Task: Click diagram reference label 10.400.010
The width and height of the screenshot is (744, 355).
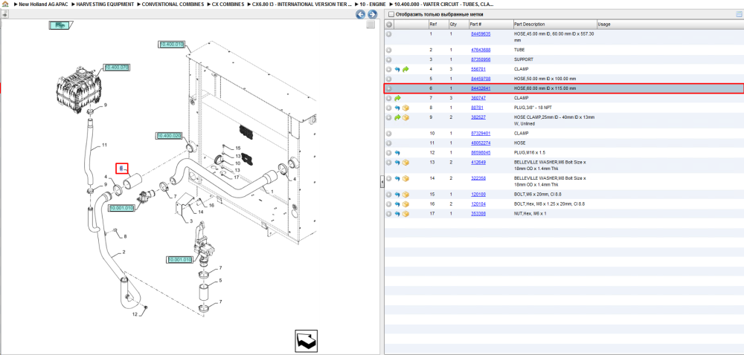Action: (x=171, y=45)
